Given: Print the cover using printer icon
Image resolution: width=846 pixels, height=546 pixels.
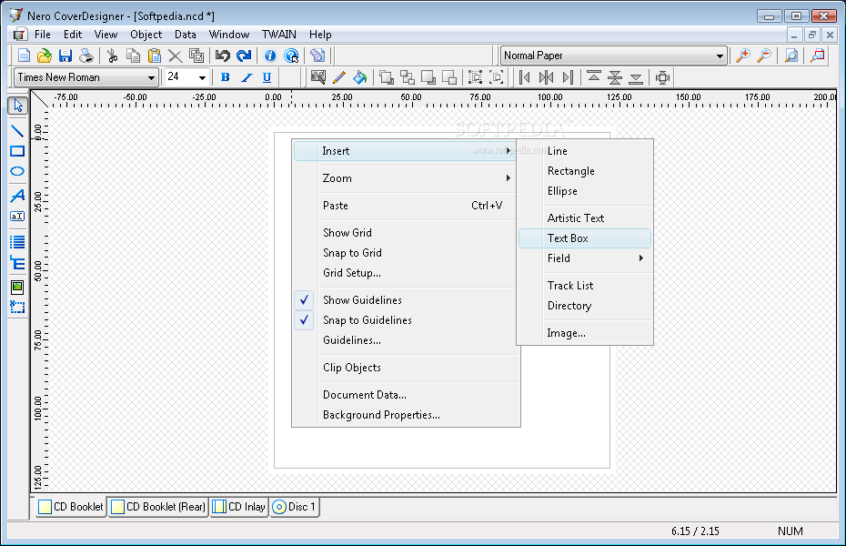Looking at the screenshot, I should tap(86, 56).
